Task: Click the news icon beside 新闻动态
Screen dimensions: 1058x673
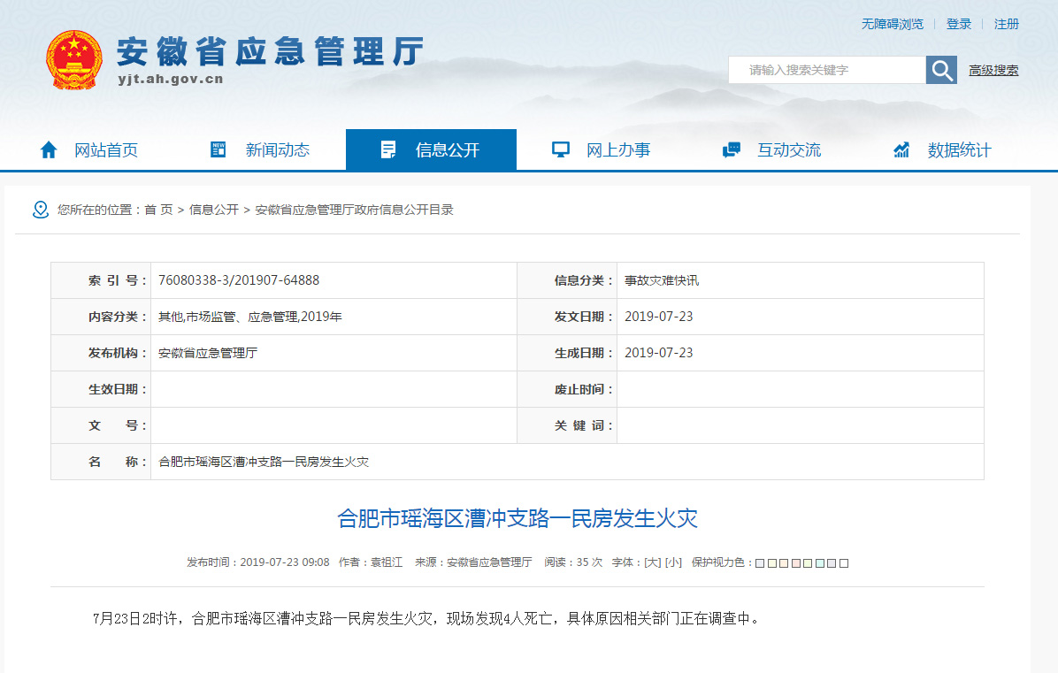Action: (x=218, y=149)
